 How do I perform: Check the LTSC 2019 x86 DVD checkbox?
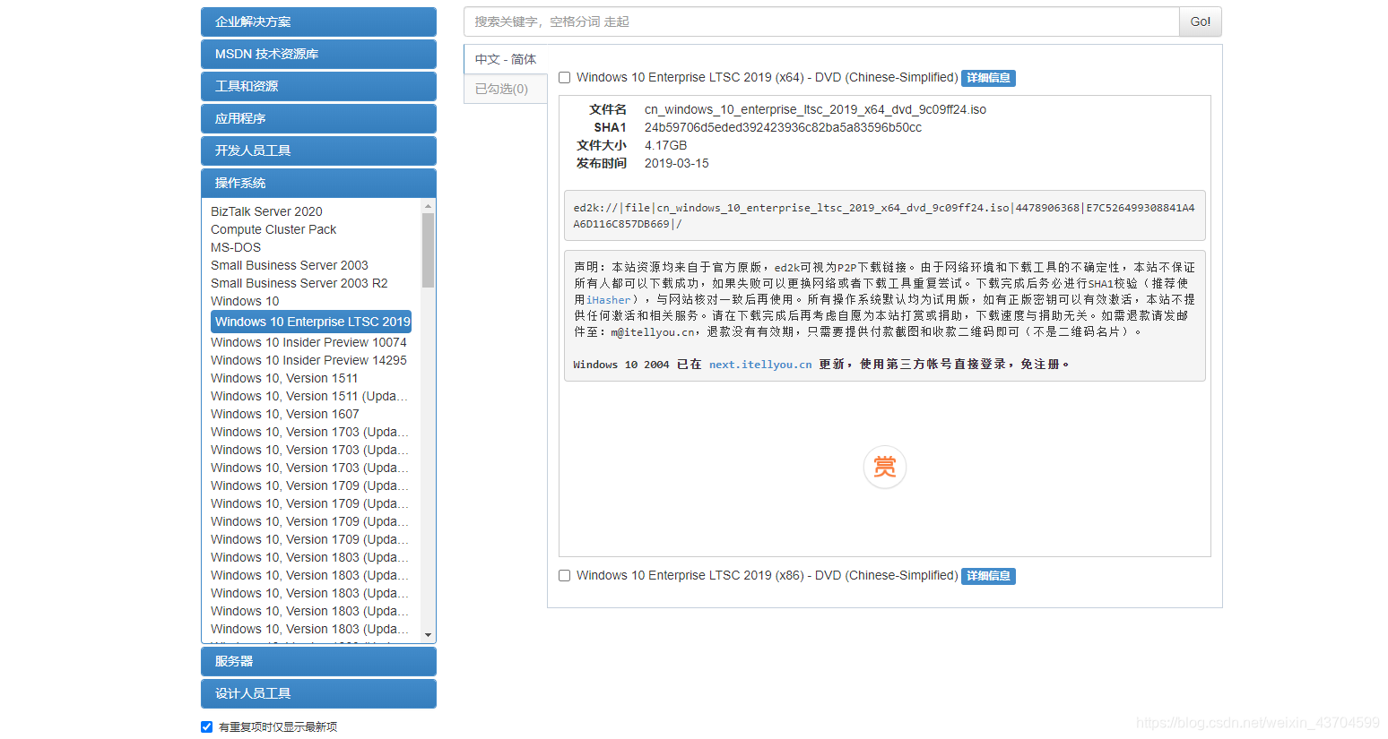tap(565, 576)
